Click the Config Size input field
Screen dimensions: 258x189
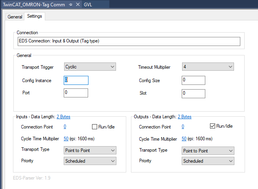193,81
